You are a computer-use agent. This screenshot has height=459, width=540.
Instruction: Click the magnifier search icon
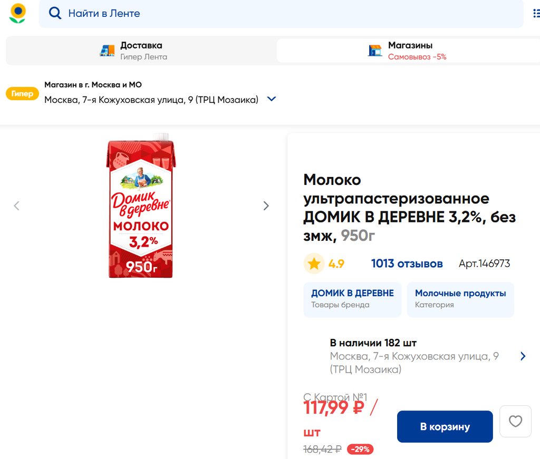(55, 13)
